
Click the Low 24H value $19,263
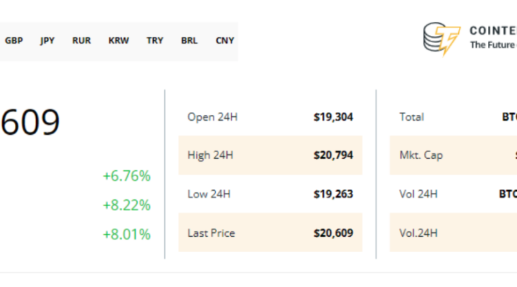click(333, 194)
